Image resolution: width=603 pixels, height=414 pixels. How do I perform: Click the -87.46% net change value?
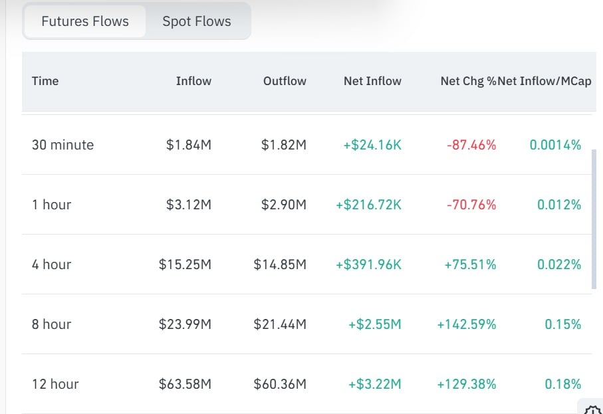click(x=471, y=145)
